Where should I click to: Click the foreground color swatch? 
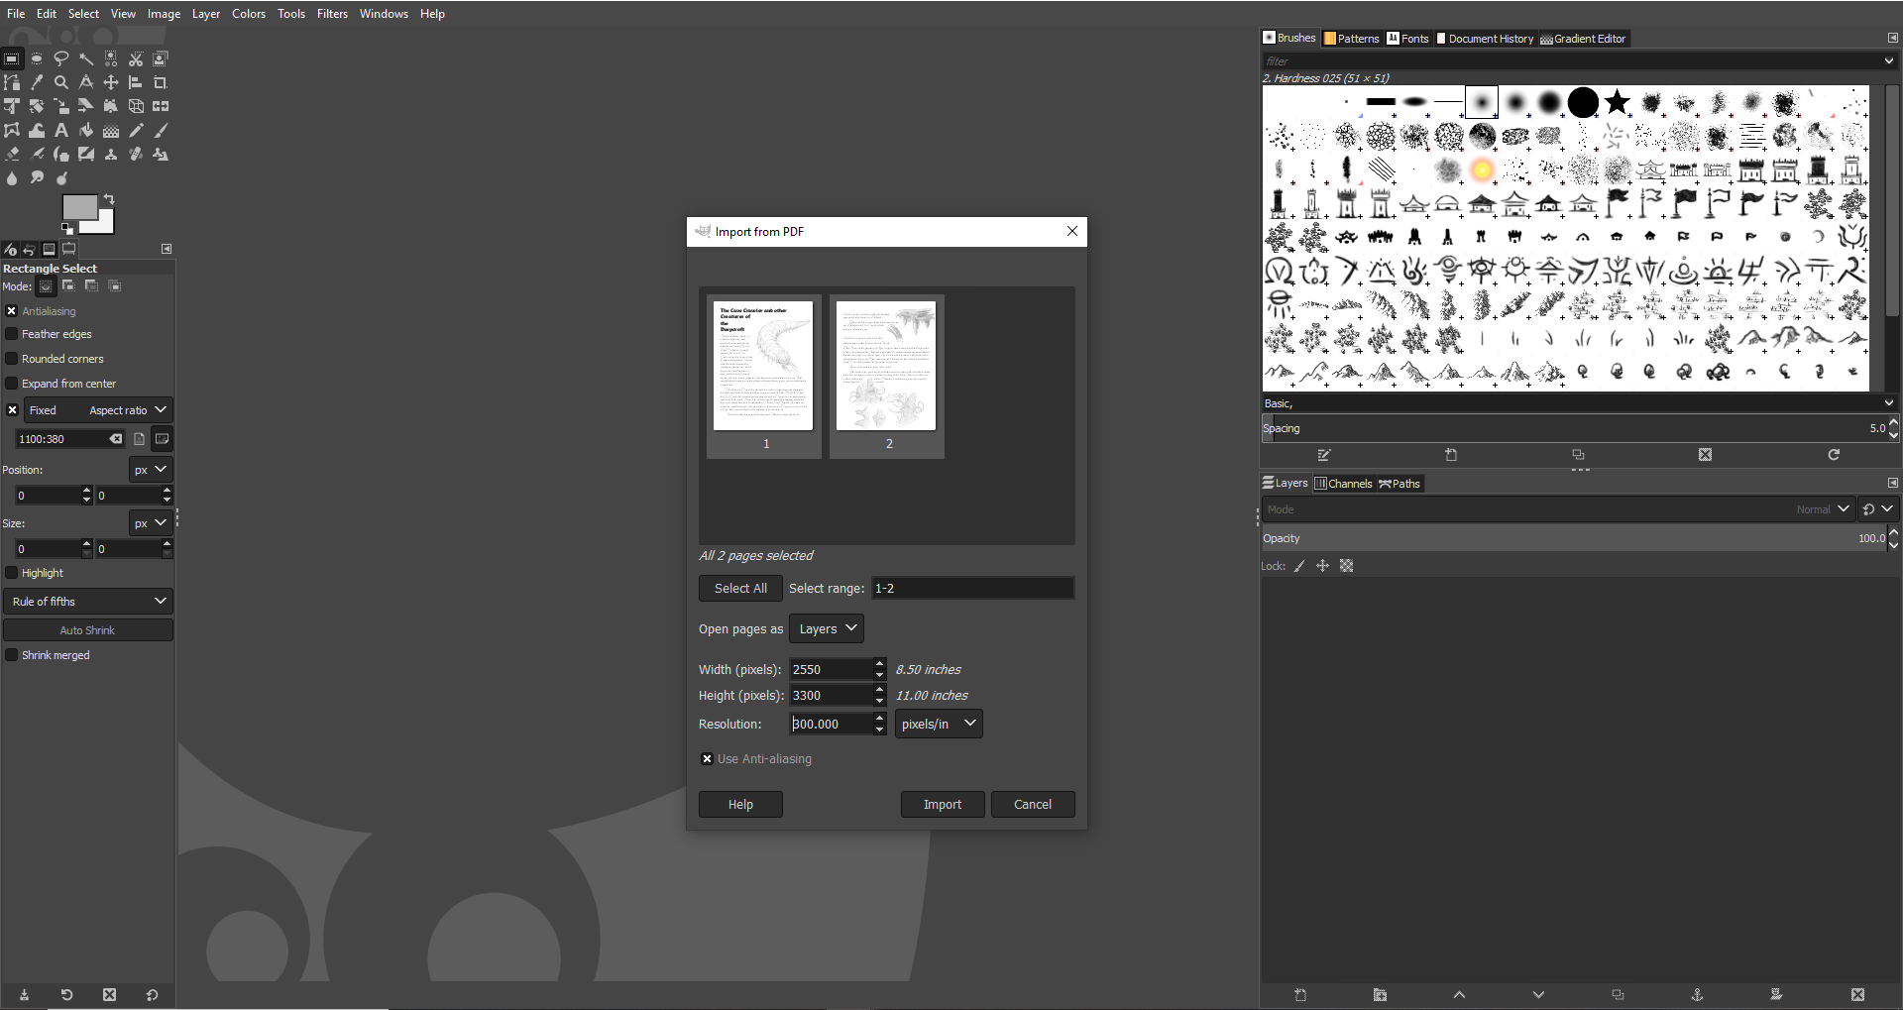coord(79,206)
